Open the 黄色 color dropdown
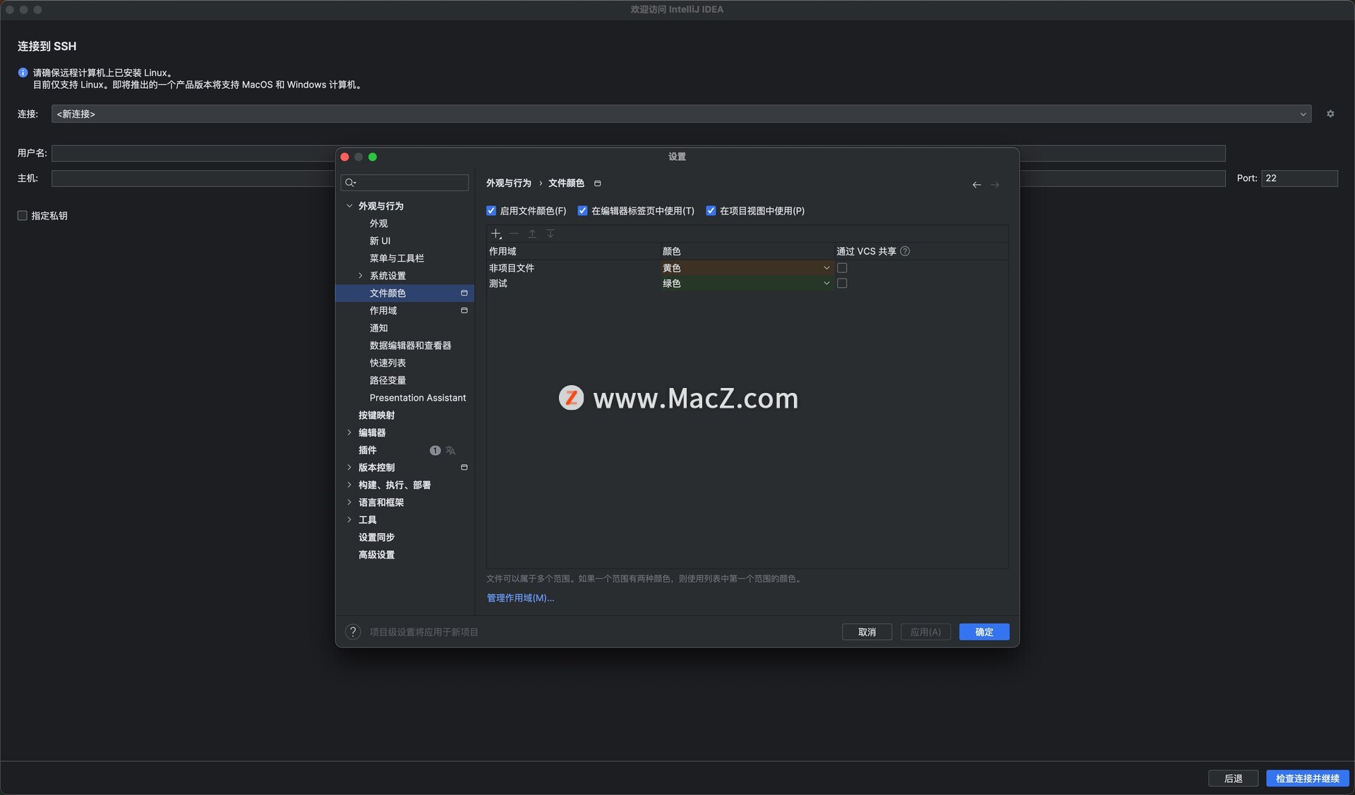The image size is (1355, 795). [746, 268]
